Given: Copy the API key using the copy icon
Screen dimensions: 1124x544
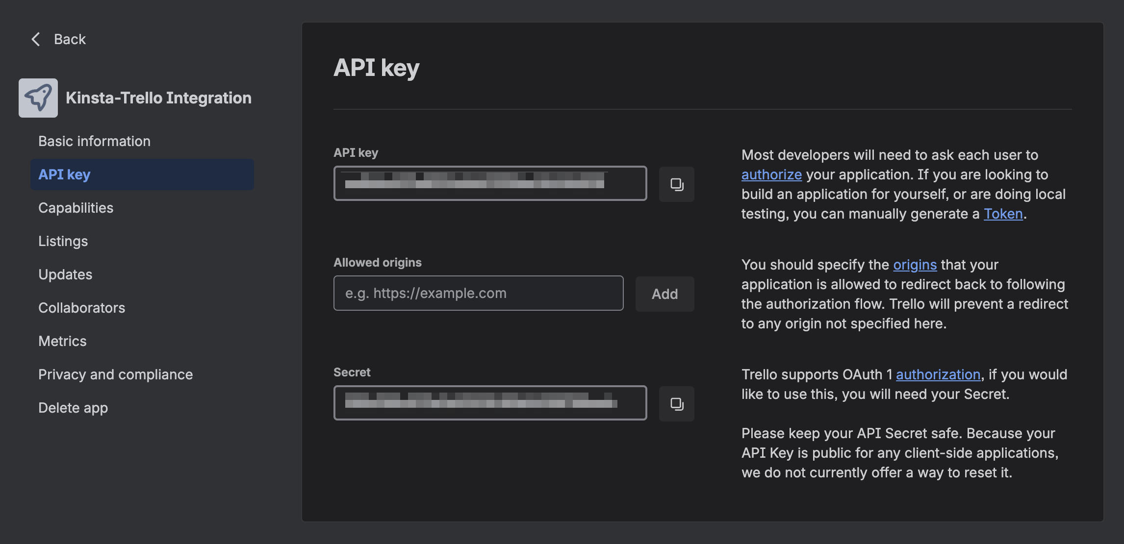Looking at the screenshot, I should coord(677,184).
